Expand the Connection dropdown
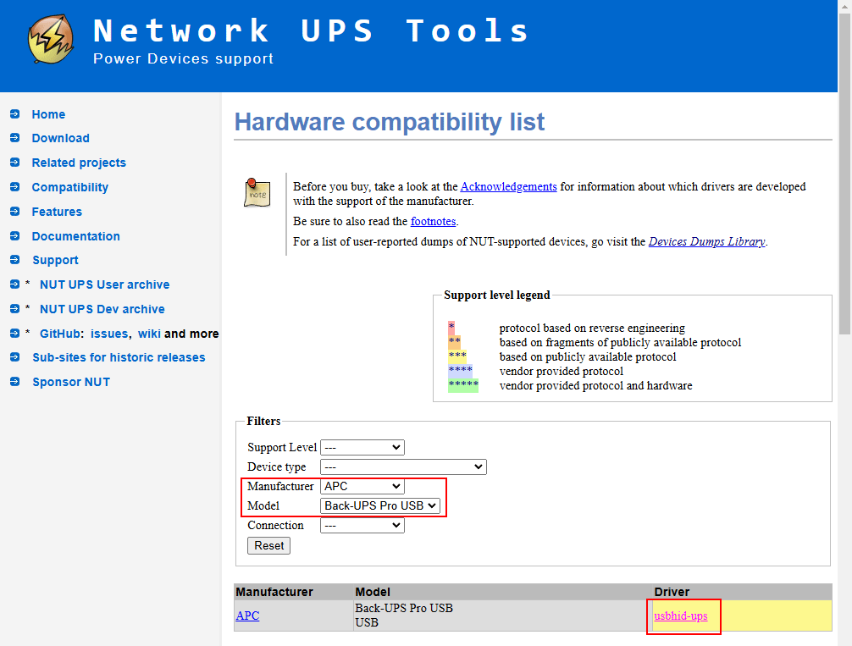This screenshot has width=852, height=646. (362, 526)
